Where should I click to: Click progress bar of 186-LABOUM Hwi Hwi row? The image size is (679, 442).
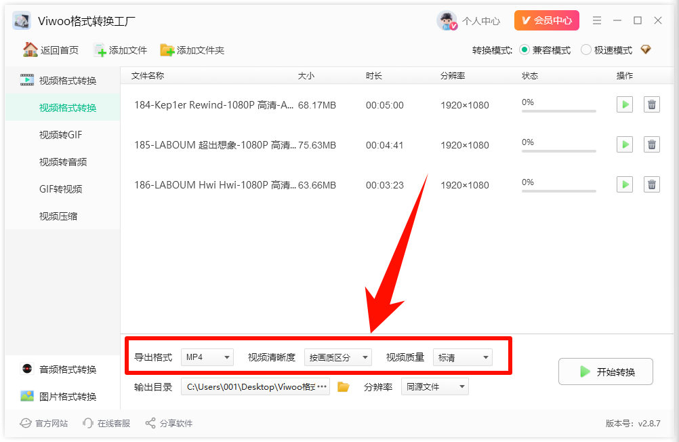[x=558, y=190]
